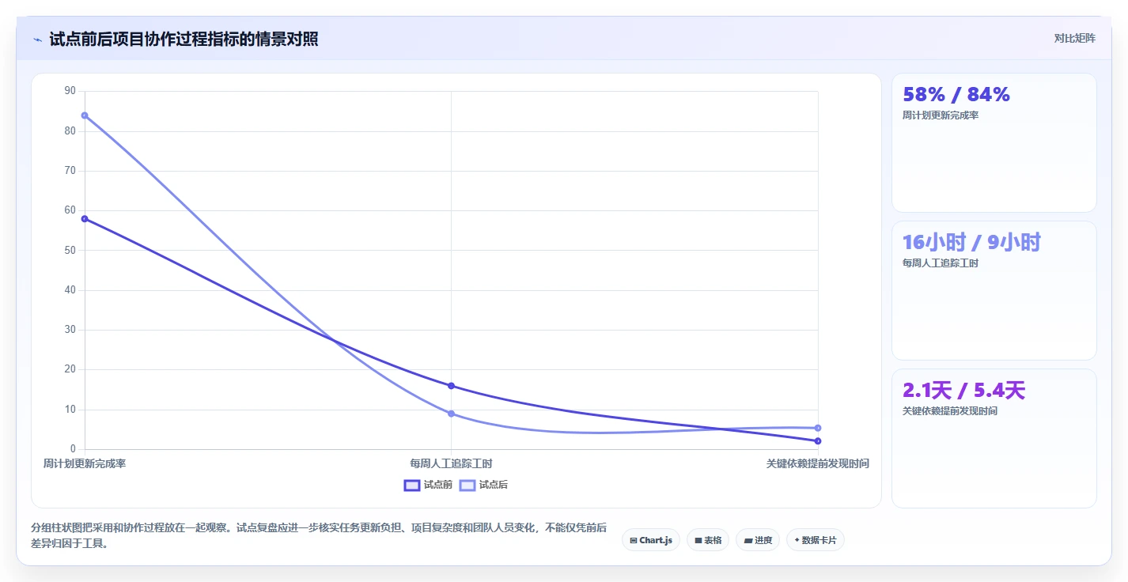Click the title 试点前后项目协作过程指标的情景对照
1128x582 pixels.
[x=184, y=39]
